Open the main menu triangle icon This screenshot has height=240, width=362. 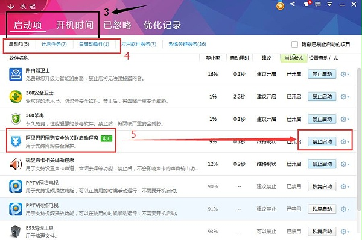point(329,4)
